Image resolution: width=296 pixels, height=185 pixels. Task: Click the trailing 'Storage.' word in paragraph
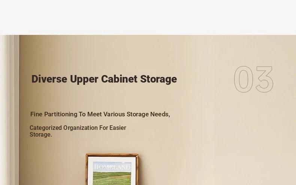pyautogui.click(x=41, y=135)
